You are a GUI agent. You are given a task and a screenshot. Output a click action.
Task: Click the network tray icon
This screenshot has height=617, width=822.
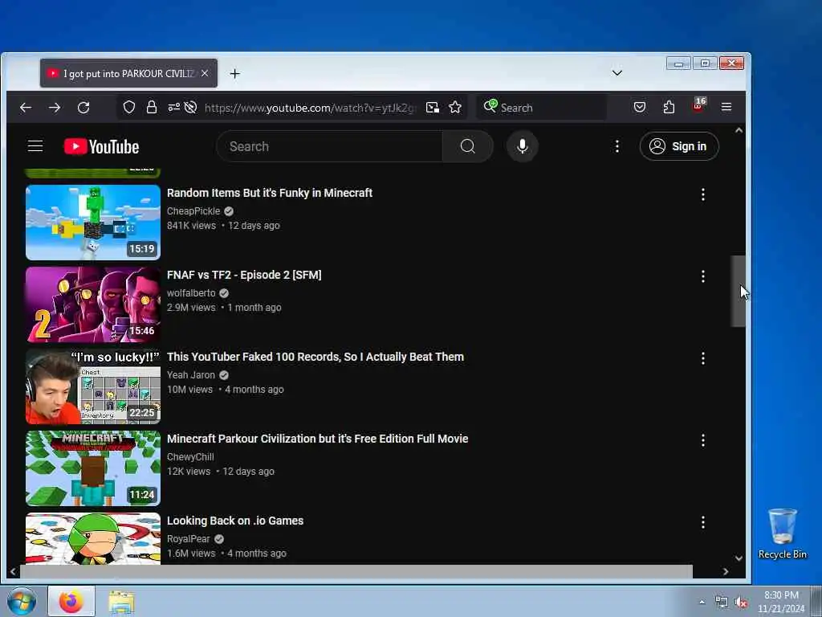coord(722,603)
